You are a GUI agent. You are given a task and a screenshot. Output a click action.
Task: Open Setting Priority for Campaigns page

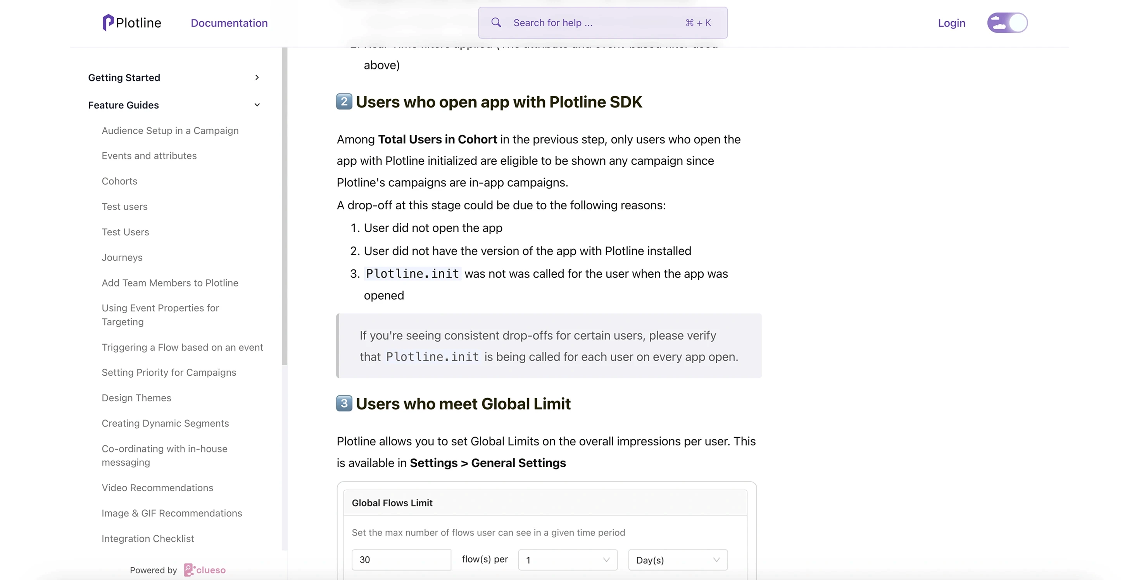[169, 372]
